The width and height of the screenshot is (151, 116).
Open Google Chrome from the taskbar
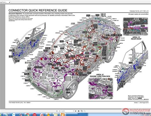27,115
